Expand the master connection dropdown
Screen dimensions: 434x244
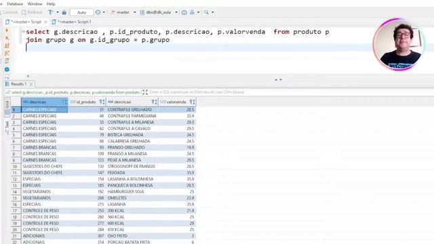(x=134, y=12)
